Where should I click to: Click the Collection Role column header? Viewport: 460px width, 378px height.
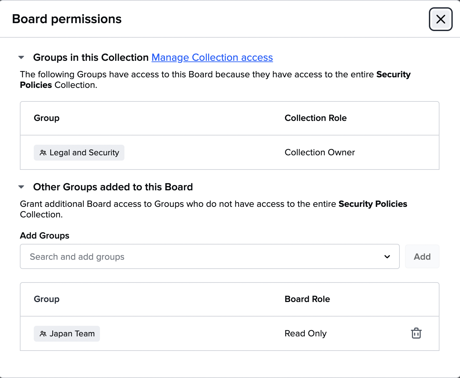click(x=315, y=118)
